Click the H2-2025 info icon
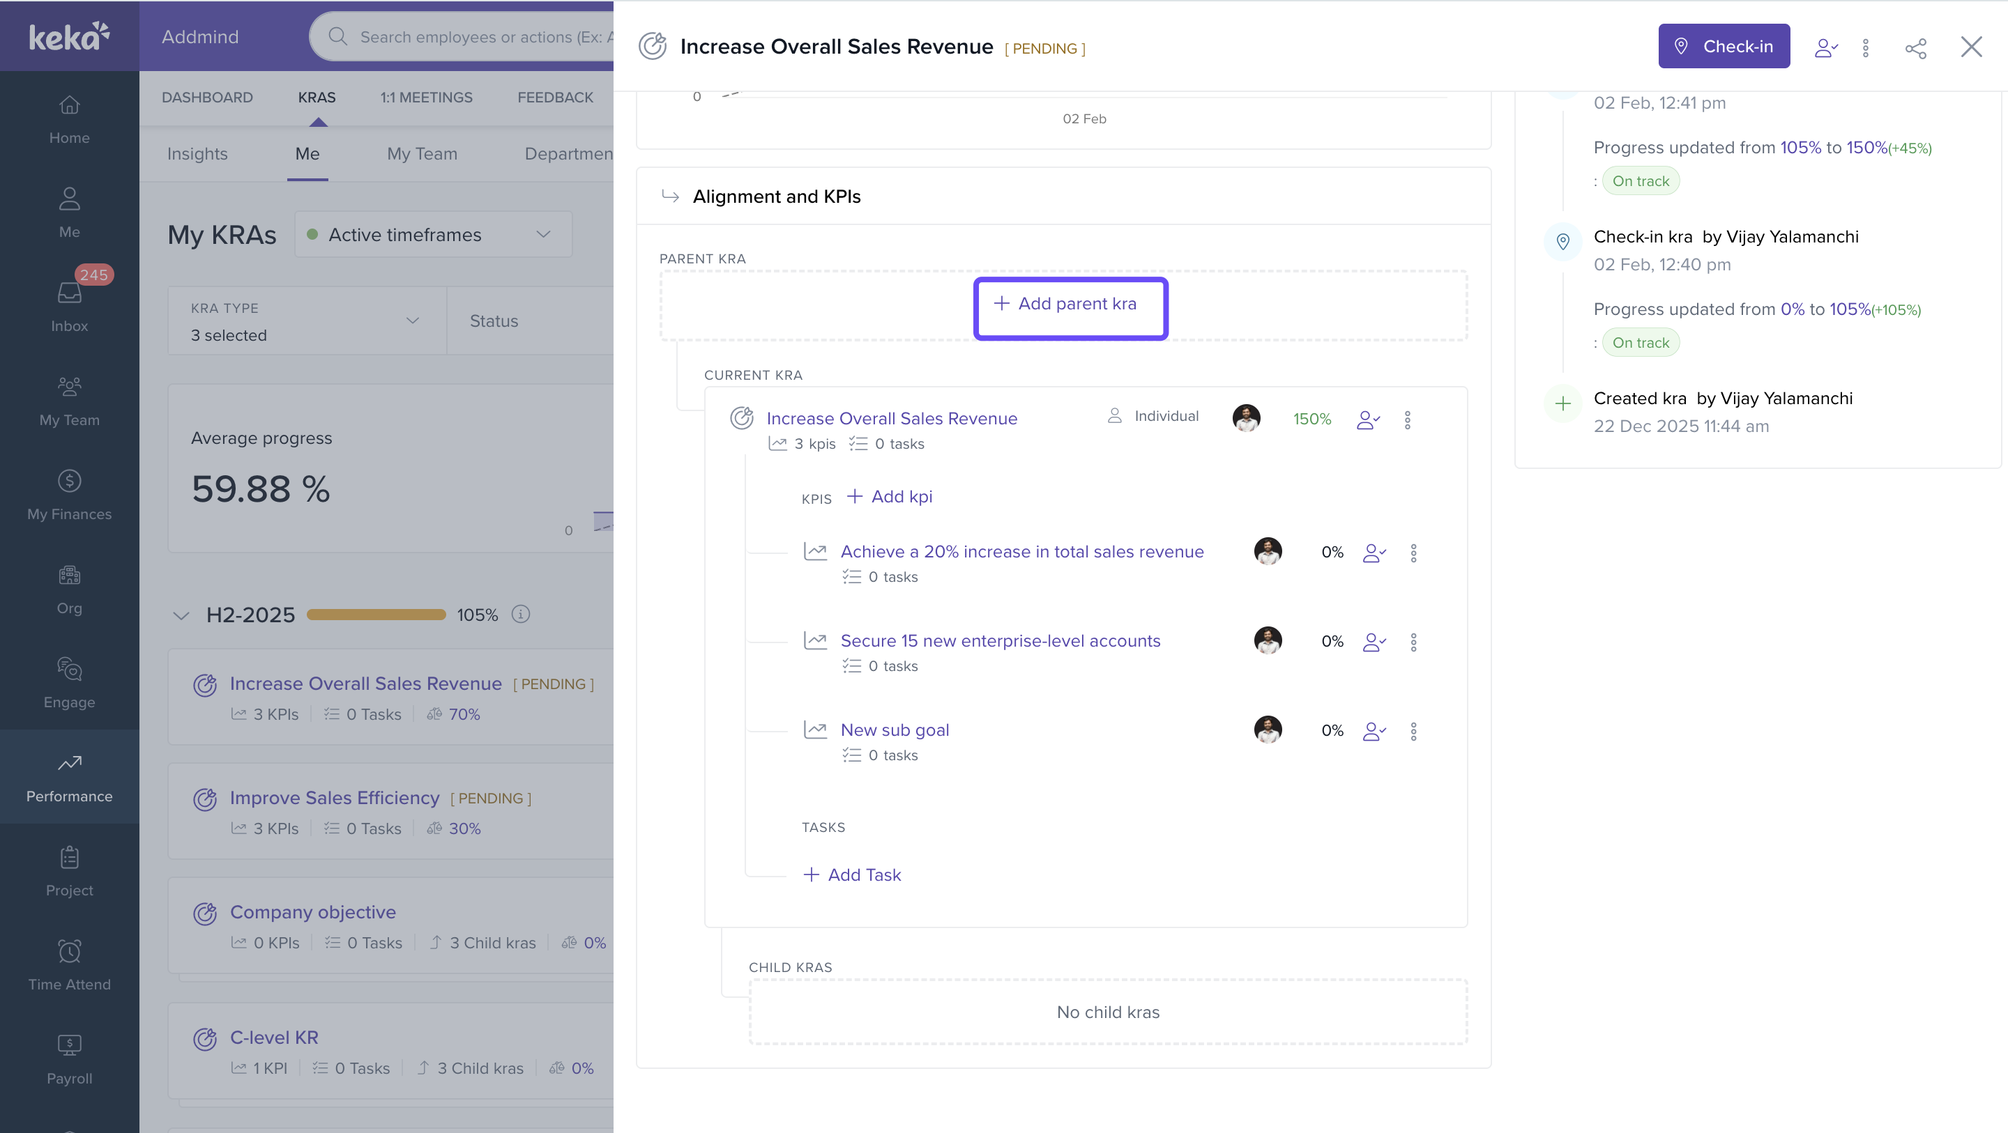The width and height of the screenshot is (2008, 1133). click(x=521, y=614)
